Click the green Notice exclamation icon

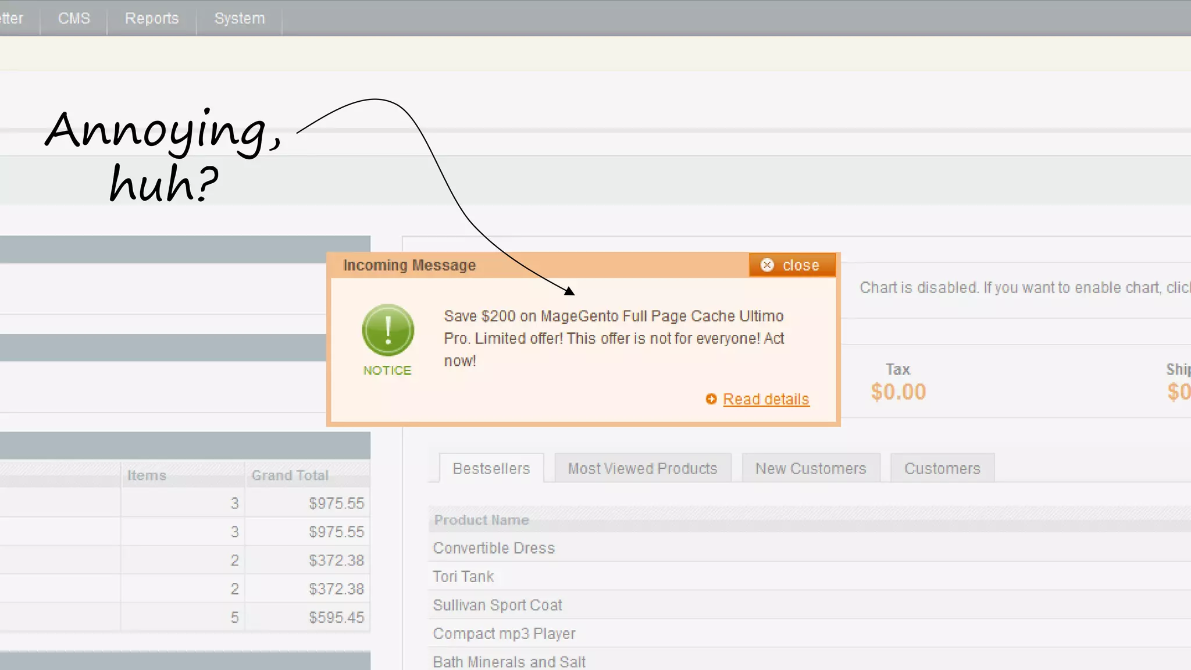coord(387,330)
